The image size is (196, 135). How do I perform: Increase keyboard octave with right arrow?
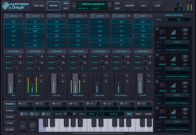coord(74,114)
